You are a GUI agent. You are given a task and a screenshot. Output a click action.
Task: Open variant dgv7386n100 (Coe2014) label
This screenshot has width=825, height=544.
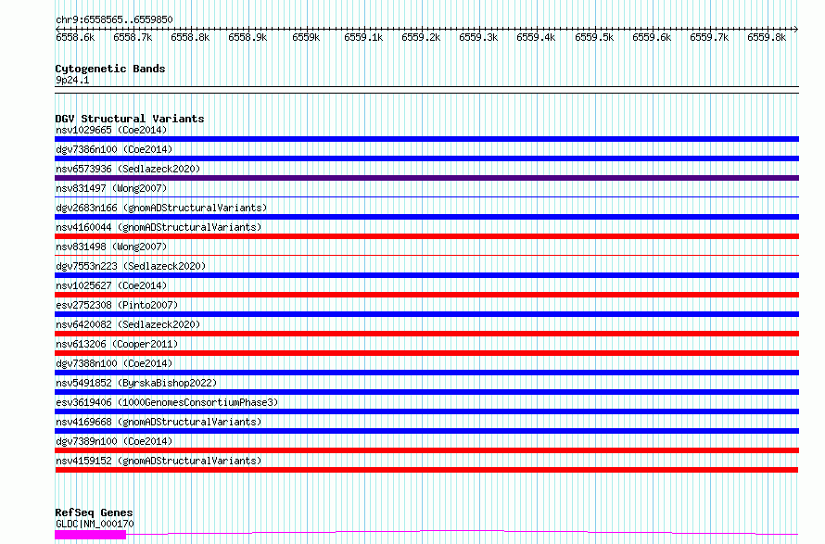coord(114,149)
